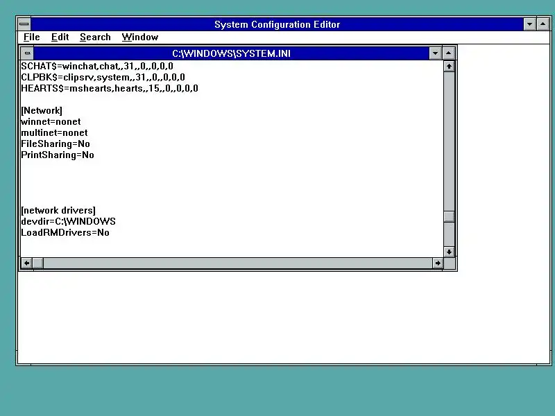Click the vertical scrollbar thumb
The height and width of the screenshot is (416, 555).
point(449,216)
